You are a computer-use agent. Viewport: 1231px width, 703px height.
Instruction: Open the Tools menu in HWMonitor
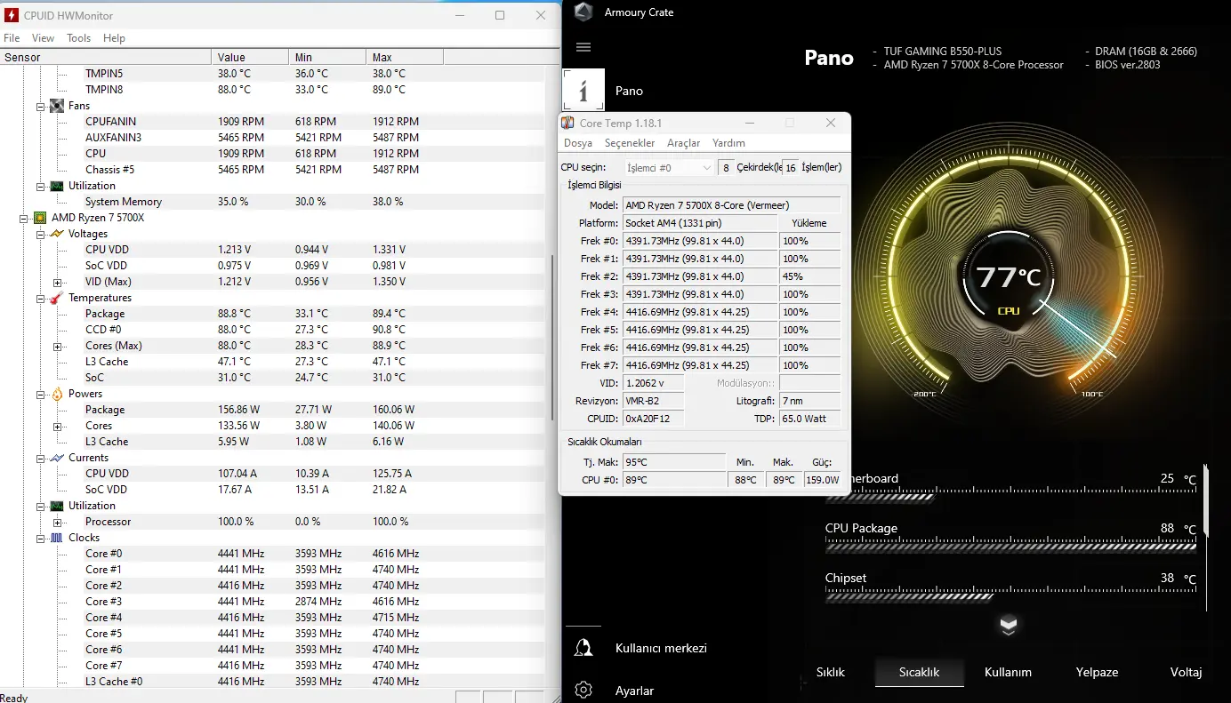(79, 38)
